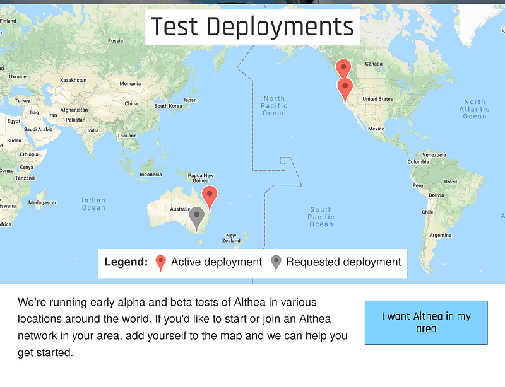Click the 'Turkey' map label
This screenshot has width=505, height=387.
click(23, 101)
